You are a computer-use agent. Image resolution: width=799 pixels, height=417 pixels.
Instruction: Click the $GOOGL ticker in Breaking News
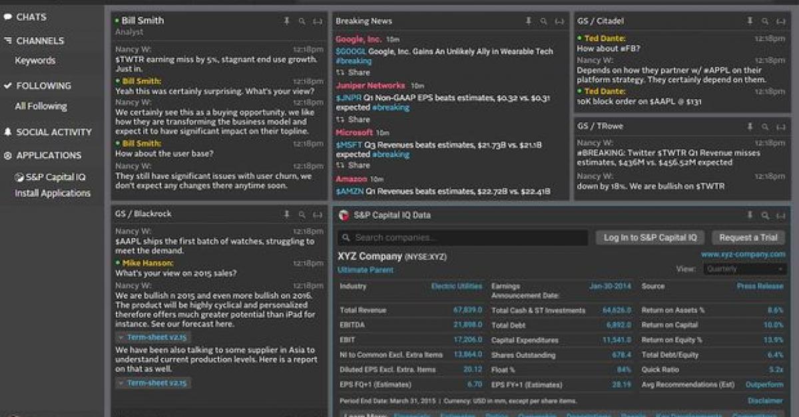point(351,51)
